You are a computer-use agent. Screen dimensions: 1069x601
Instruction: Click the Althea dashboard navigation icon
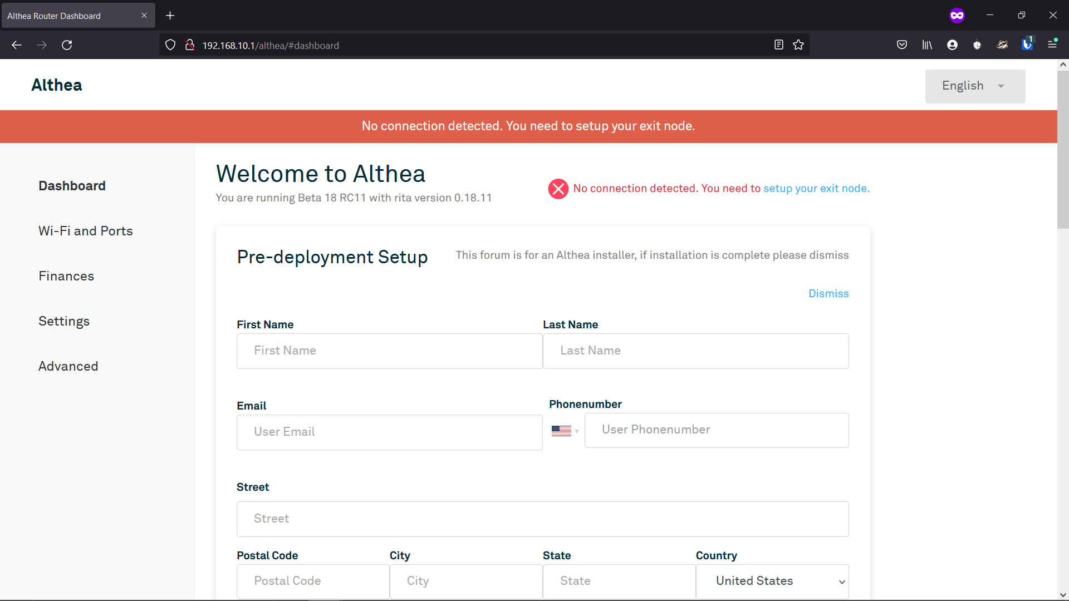[71, 186]
